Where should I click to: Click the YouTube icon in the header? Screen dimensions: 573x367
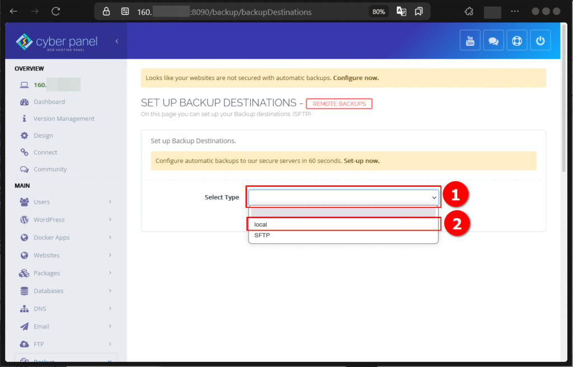coord(470,40)
